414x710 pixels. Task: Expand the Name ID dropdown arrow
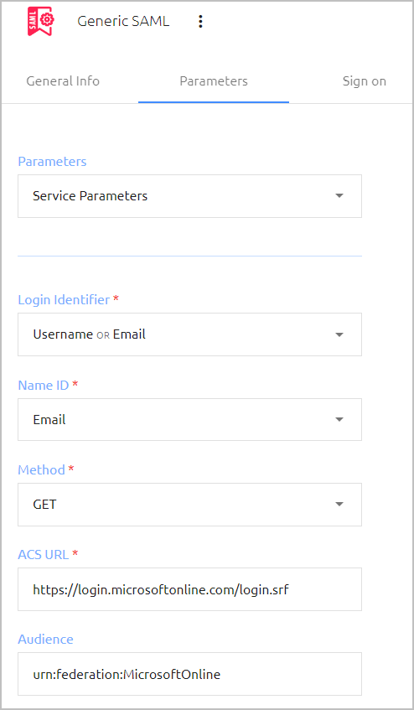click(339, 419)
